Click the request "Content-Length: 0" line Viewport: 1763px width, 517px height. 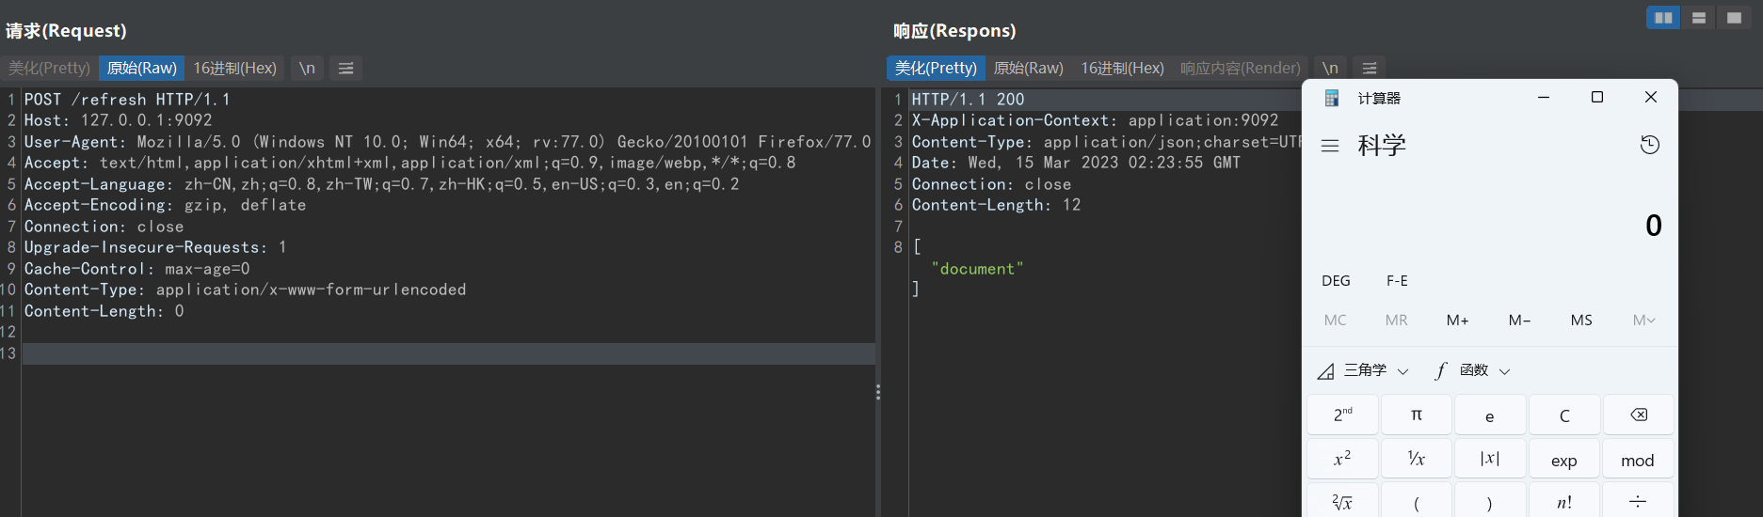pyautogui.click(x=104, y=311)
